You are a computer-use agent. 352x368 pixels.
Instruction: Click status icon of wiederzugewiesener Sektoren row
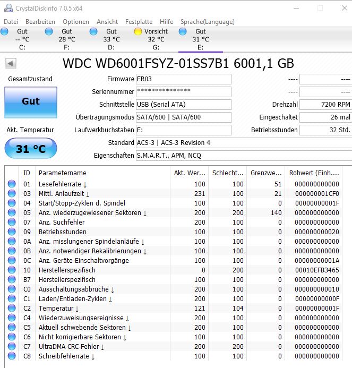point(12,212)
